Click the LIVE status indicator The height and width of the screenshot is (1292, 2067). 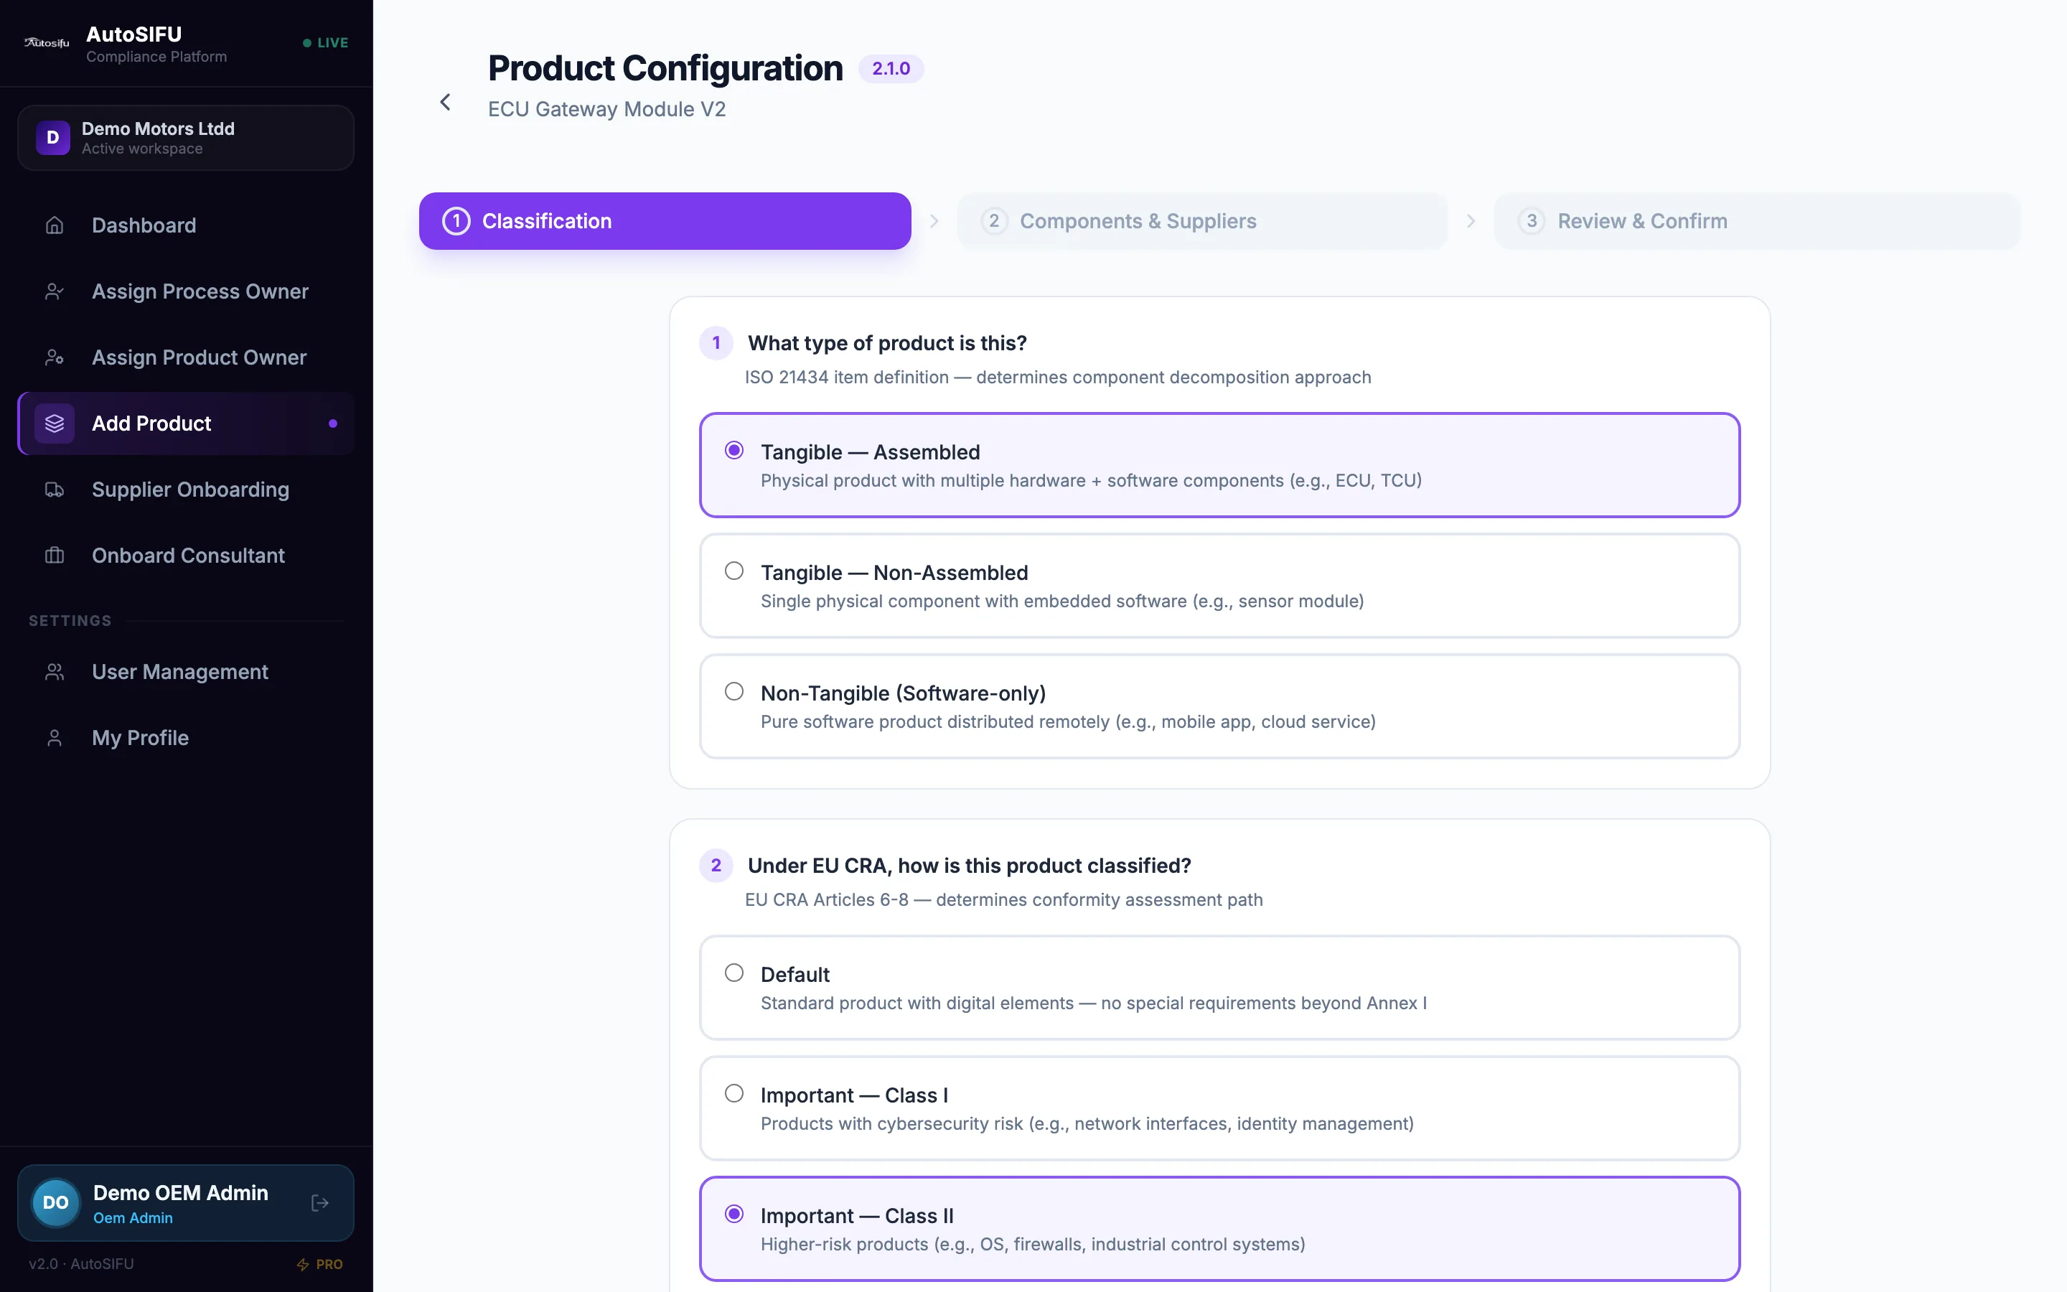325,43
